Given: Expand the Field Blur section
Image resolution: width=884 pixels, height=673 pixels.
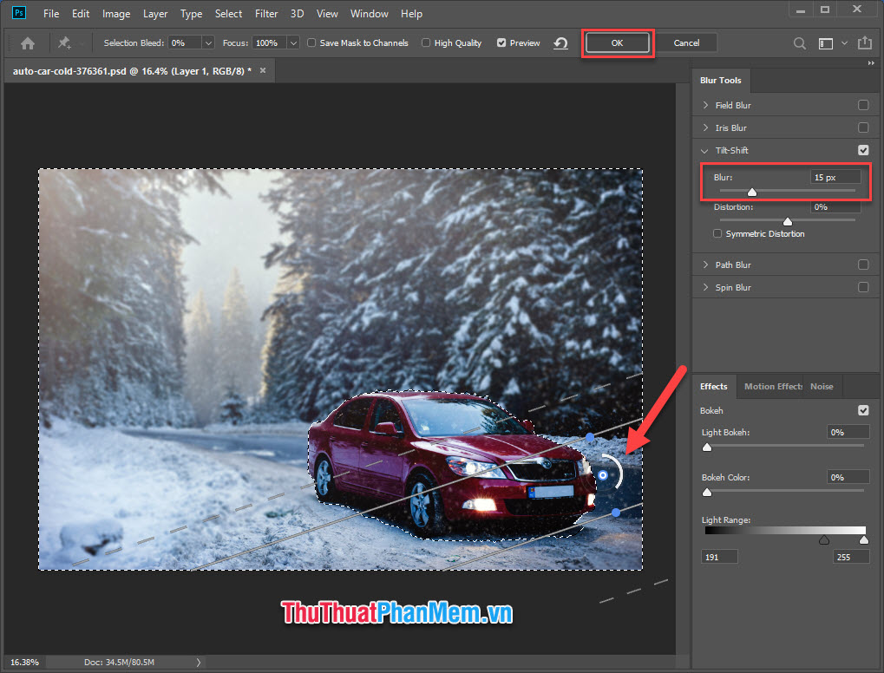Looking at the screenshot, I should [705, 104].
